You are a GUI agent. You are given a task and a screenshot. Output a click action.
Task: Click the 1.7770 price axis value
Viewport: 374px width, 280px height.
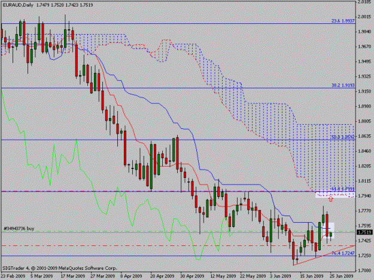364,211
